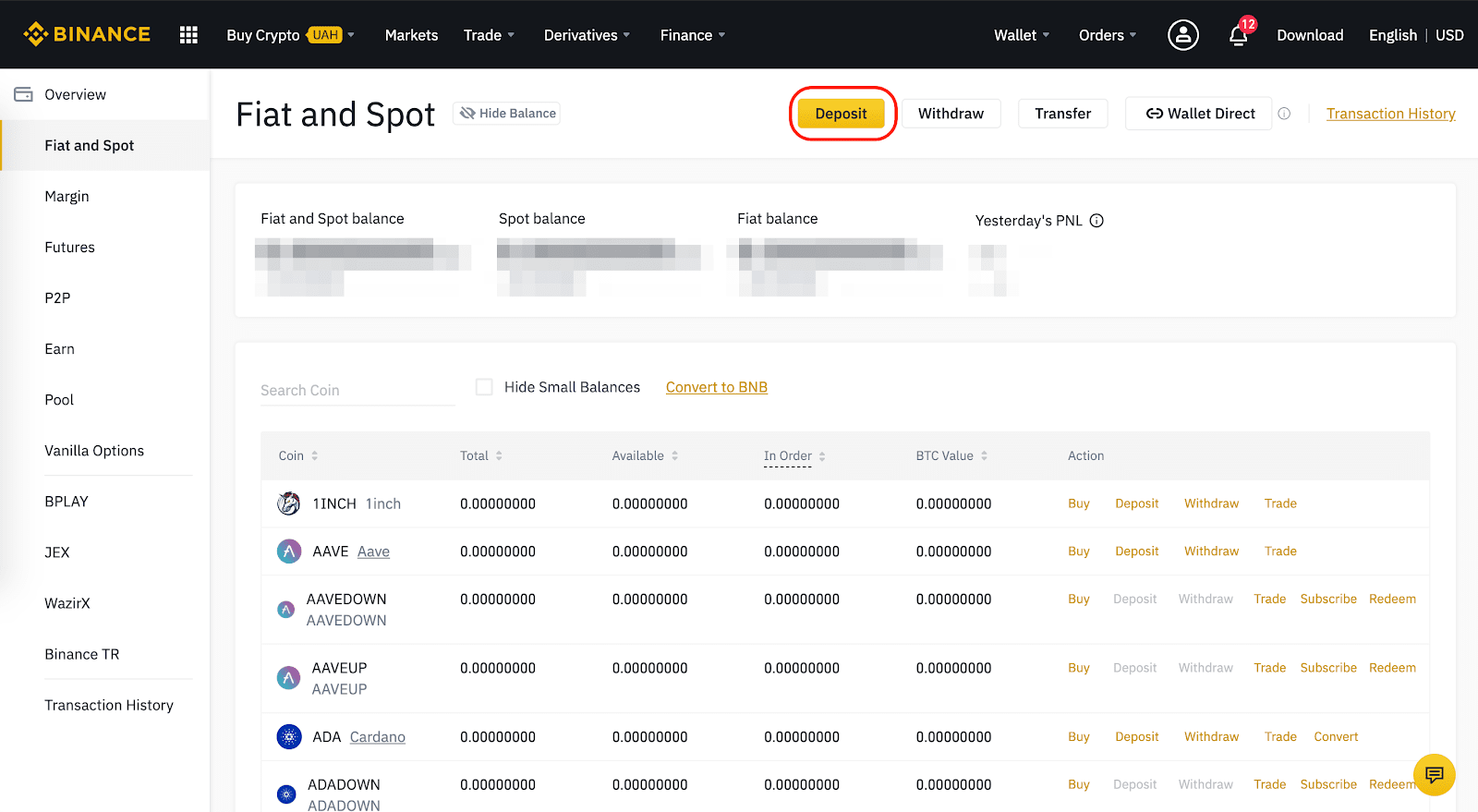Image resolution: width=1478 pixels, height=812 pixels.
Task: Click Trade in the 1INCH row
Action: pyautogui.click(x=1280, y=503)
